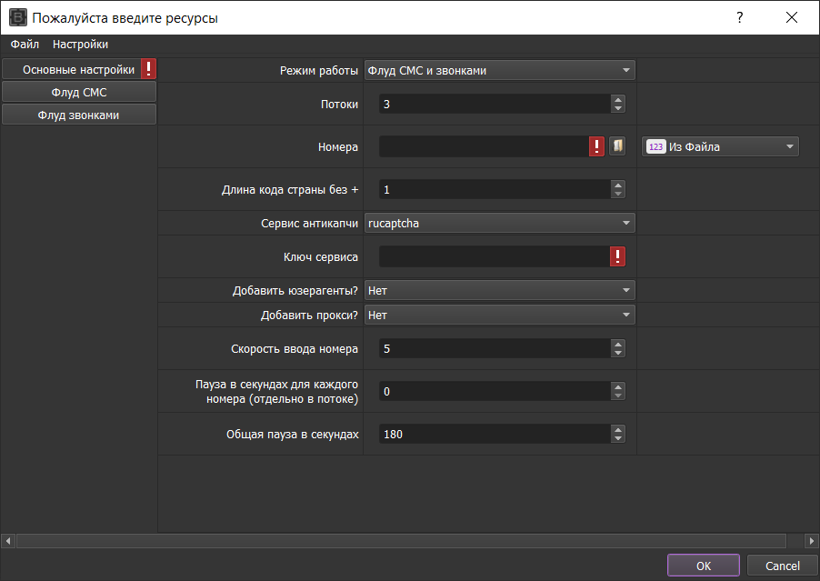Viewport: 820px width, 581px height.
Task: Decrease the Общая пауза в секундах value
Action: tap(618, 439)
